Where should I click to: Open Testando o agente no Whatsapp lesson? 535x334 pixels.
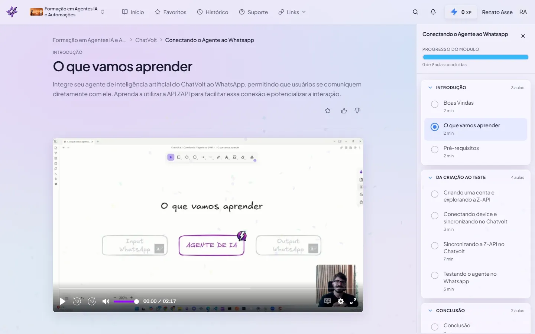pos(476,281)
